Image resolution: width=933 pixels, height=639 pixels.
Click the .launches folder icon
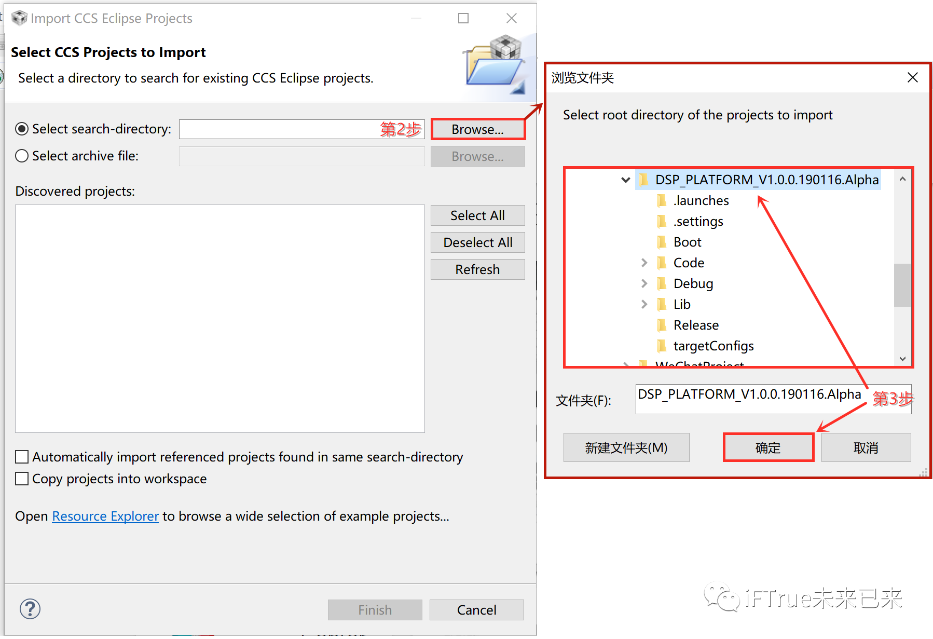pyautogui.click(x=662, y=200)
